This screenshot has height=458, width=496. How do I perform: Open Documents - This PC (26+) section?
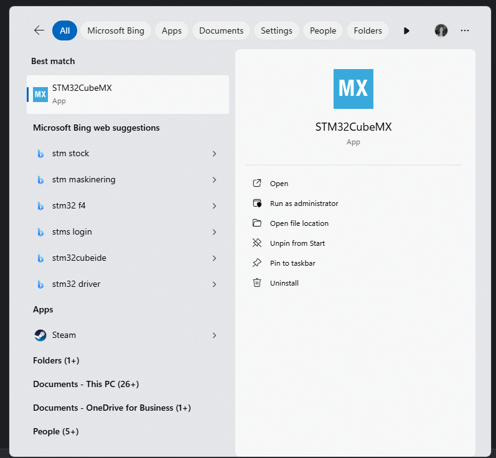pos(86,384)
